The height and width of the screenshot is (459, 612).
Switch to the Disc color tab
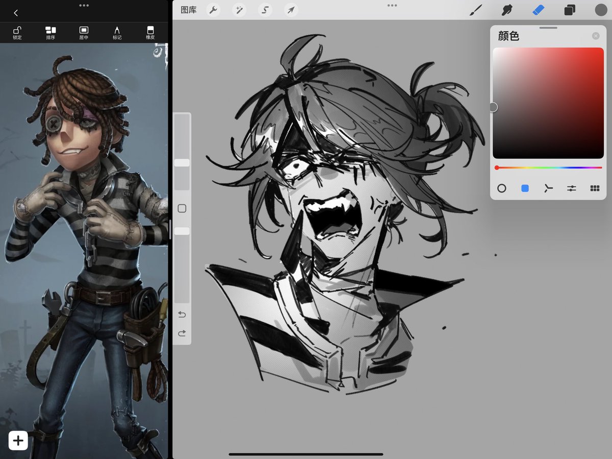click(x=502, y=188)
